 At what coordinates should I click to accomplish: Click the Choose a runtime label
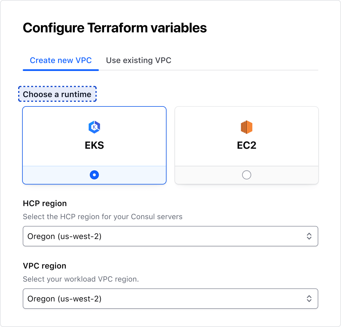click(57, 94)
